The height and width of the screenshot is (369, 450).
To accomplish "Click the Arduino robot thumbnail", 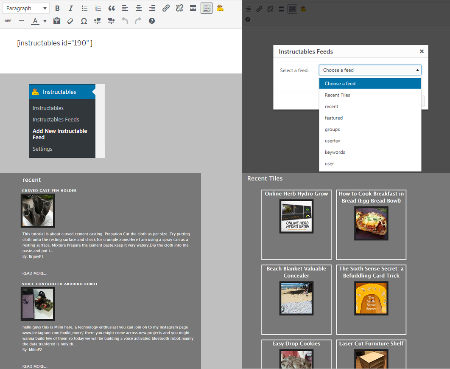I will click(x=38, y=304).
